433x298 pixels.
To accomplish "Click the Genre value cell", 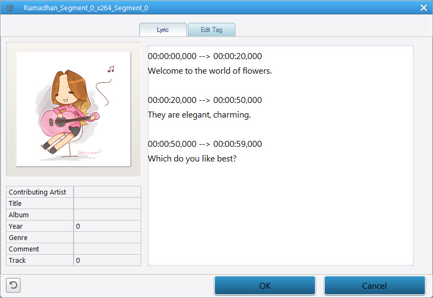I will 107,237.
